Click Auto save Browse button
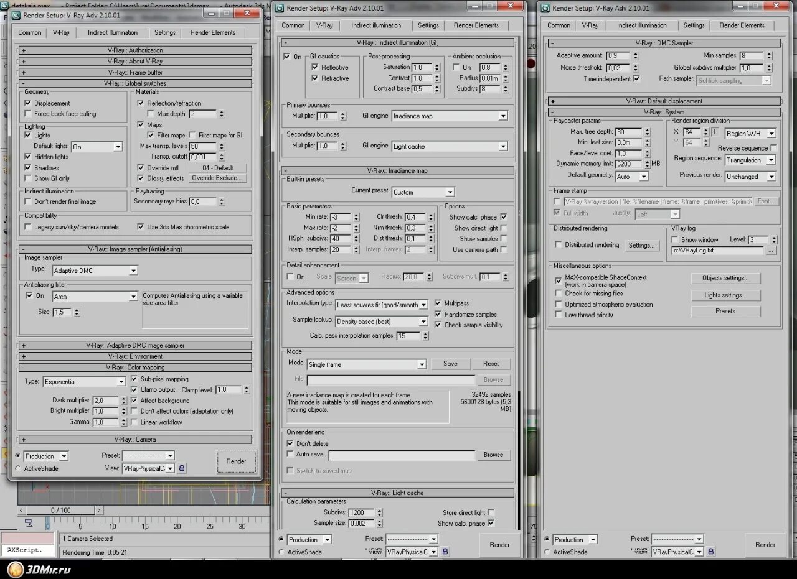This screenshot has height=579, width=797. (493, 455)
